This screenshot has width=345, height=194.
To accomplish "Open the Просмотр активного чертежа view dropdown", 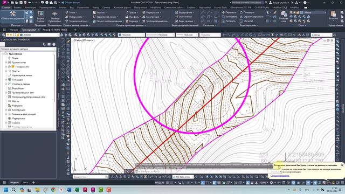I will [x=28, y=49].
